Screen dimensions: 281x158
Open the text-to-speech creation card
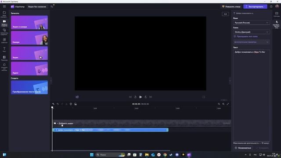pos(29,87)
